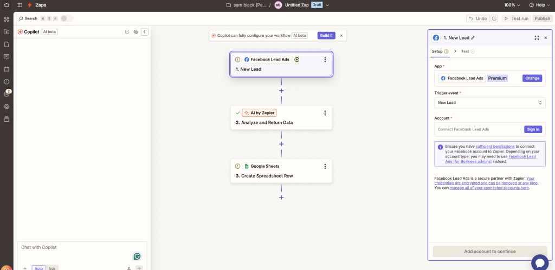The image size is (555, 270).
Task: Select the AI by Zapier step card
Action: (x=281, y=117)
